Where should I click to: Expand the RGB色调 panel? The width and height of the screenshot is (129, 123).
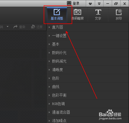[x=88, y=104]
